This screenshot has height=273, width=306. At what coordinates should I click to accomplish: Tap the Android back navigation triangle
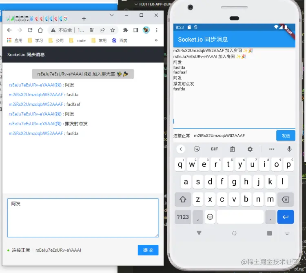199,233
